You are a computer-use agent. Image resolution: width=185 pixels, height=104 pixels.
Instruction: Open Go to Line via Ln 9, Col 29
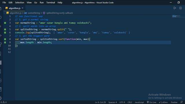tap(100, 102)
